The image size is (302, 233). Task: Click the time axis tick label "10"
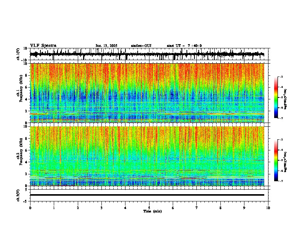(268, 208)
